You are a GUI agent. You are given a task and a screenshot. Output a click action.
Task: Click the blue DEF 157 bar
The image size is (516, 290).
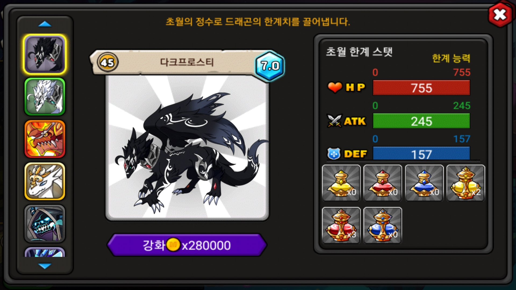421,153
